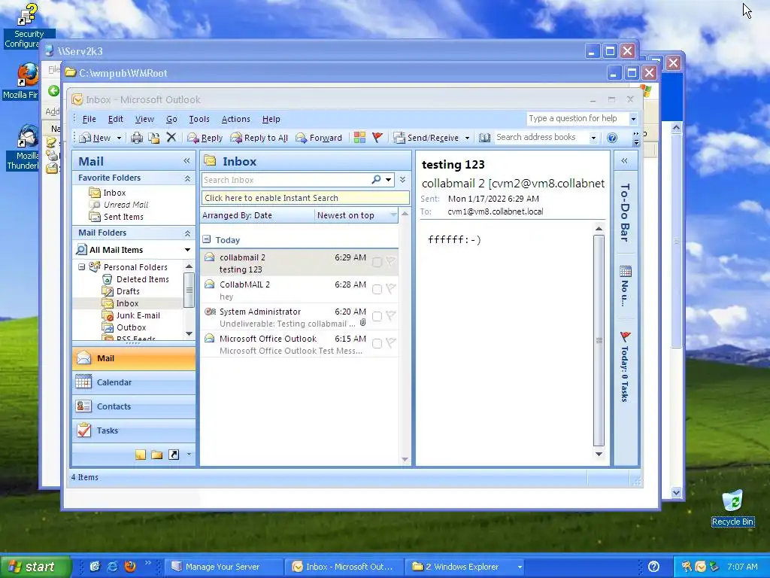Viewport: 770px width, 578px height.
Task: Open the Address Book icon
Action: tap(485, 138)
